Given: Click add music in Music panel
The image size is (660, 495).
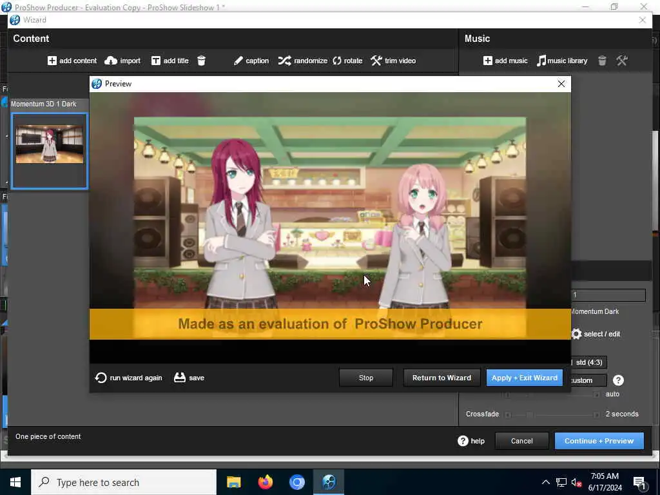Looking at the screenshot, I should (505, 61).
